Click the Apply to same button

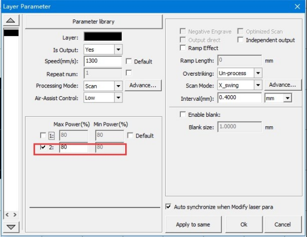point(193,224)
